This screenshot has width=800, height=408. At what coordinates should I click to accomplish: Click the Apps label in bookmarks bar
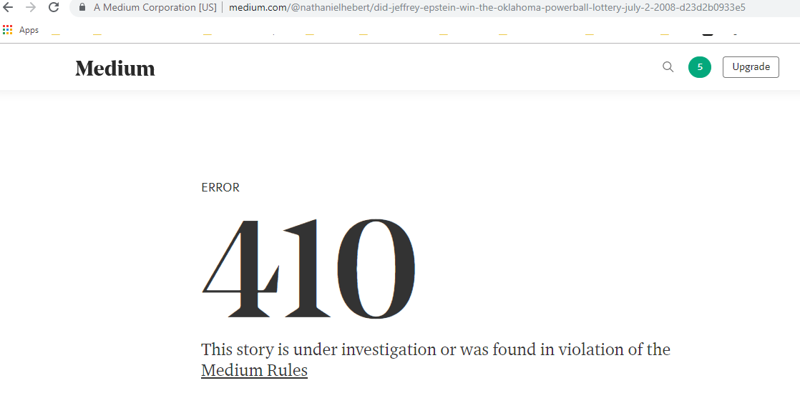(x=29, y=30)
